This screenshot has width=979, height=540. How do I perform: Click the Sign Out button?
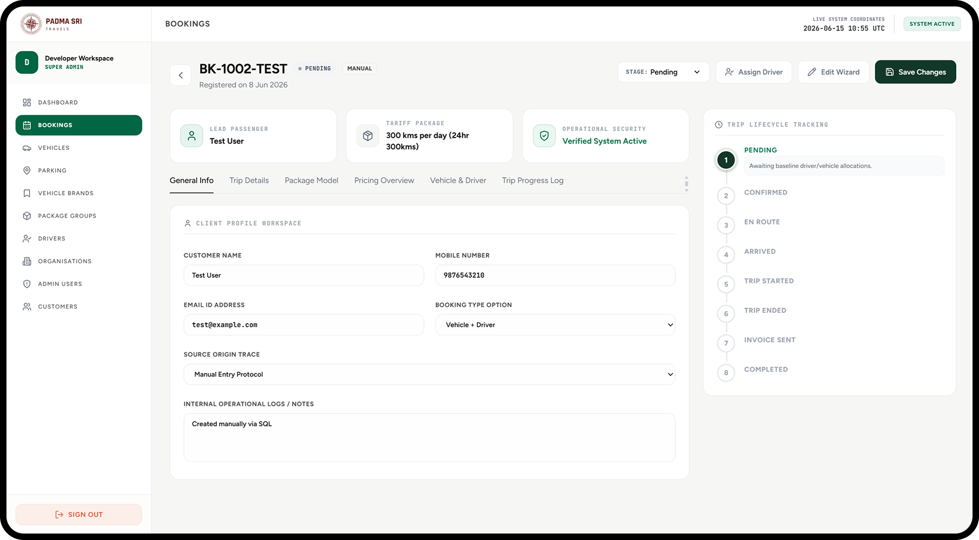tap(79, 515)
